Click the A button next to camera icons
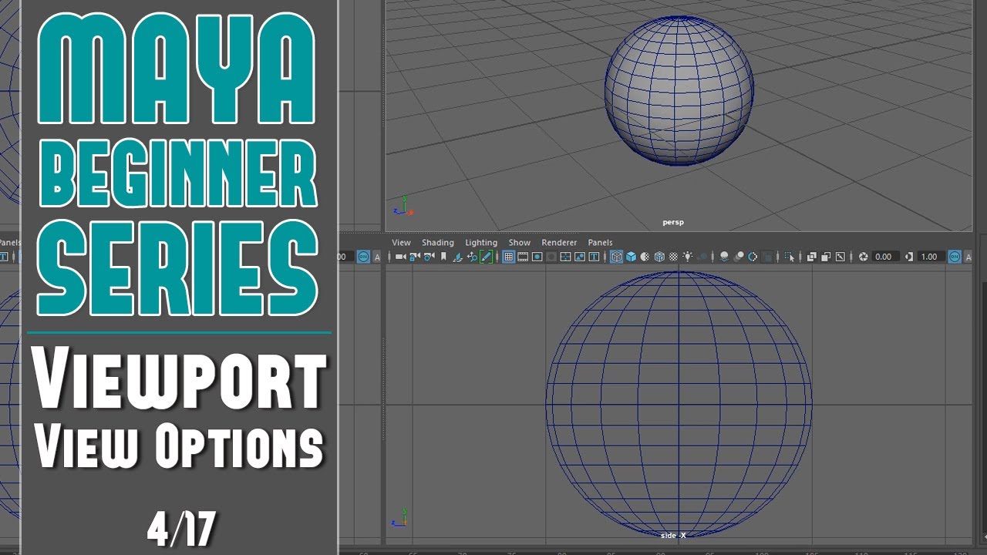987x555 pixels. (377, 257)
